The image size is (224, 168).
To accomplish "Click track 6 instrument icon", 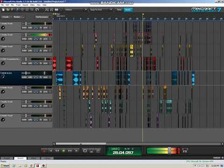I will click(x=3, y=91).
